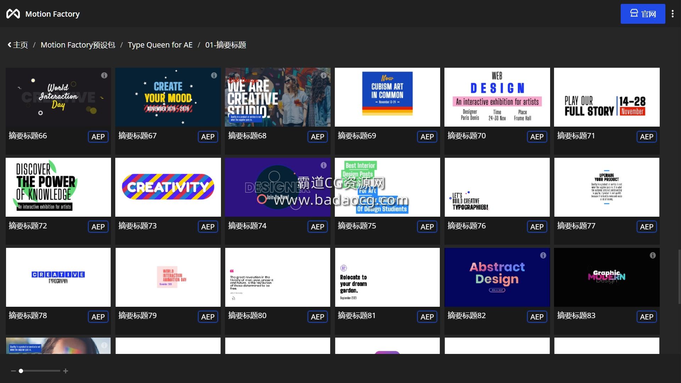Select striped CREATIVITY thumbnail
Image resolution: width=681 pixels, height=383 pixels.
[x=168, y=187]
